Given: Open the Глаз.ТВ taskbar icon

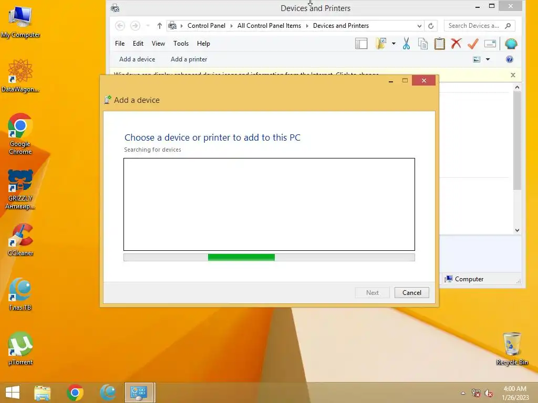Looking at the screenshot, I should pyautogui.click(x=108, y=393).
